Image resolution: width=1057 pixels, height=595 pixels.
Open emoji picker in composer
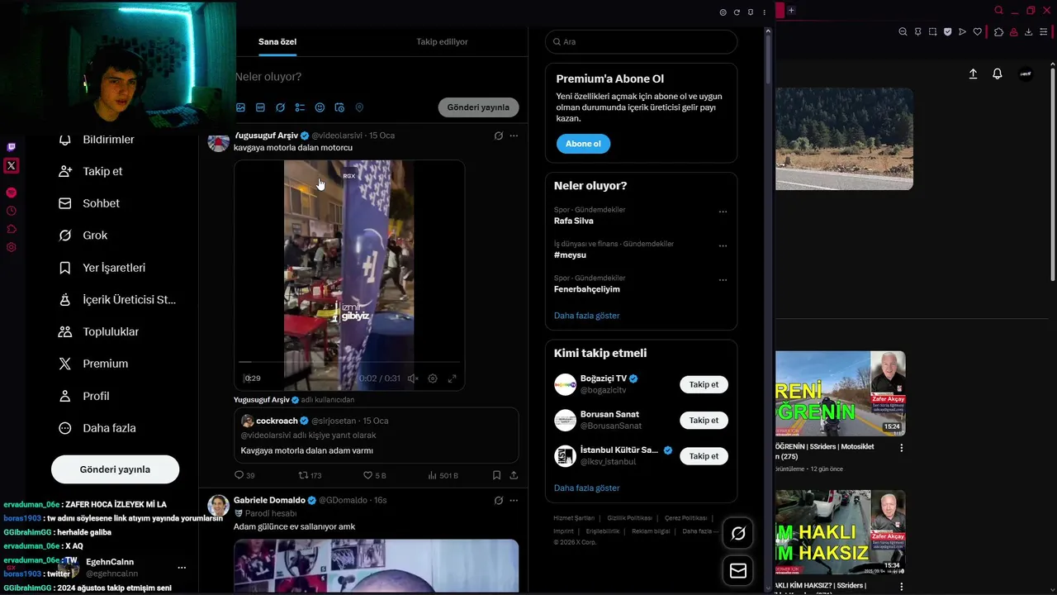click(320, 107)
